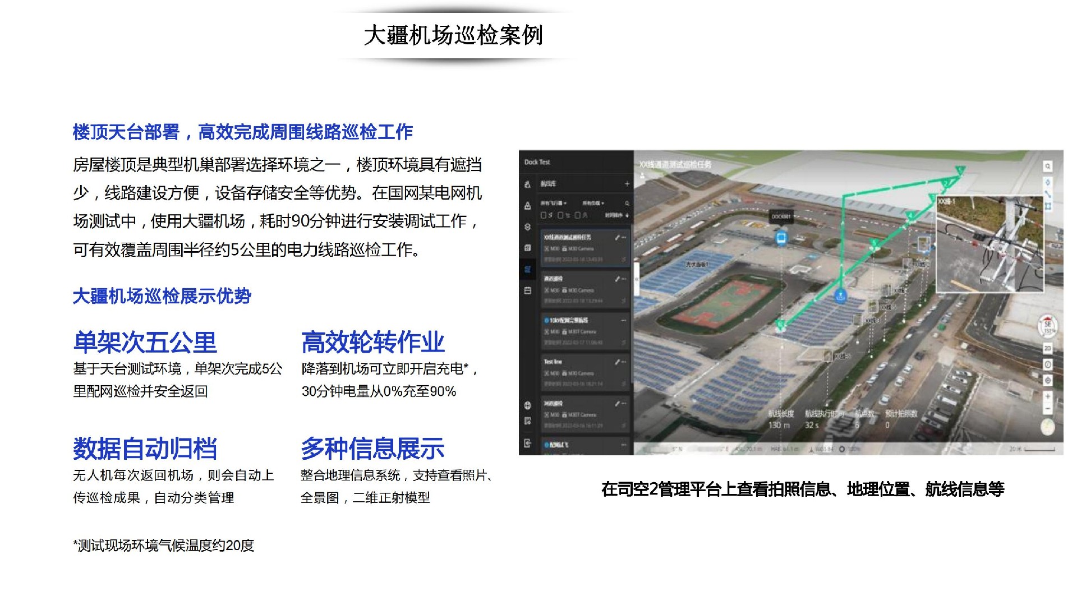The width and height of the screenshot is (1077, 605).
Task: Tick the second filter checkbox in route library
Action: [x=560, y=215]
